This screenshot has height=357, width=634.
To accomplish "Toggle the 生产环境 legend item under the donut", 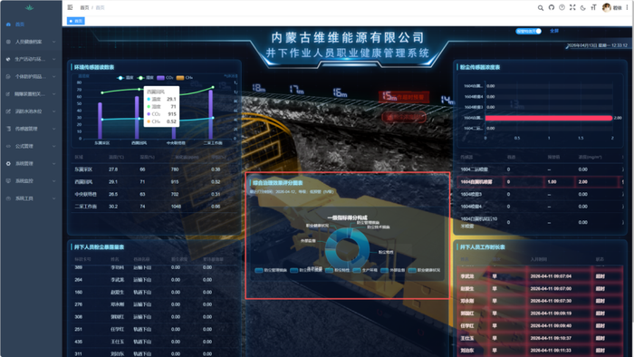I will [365, 270].
